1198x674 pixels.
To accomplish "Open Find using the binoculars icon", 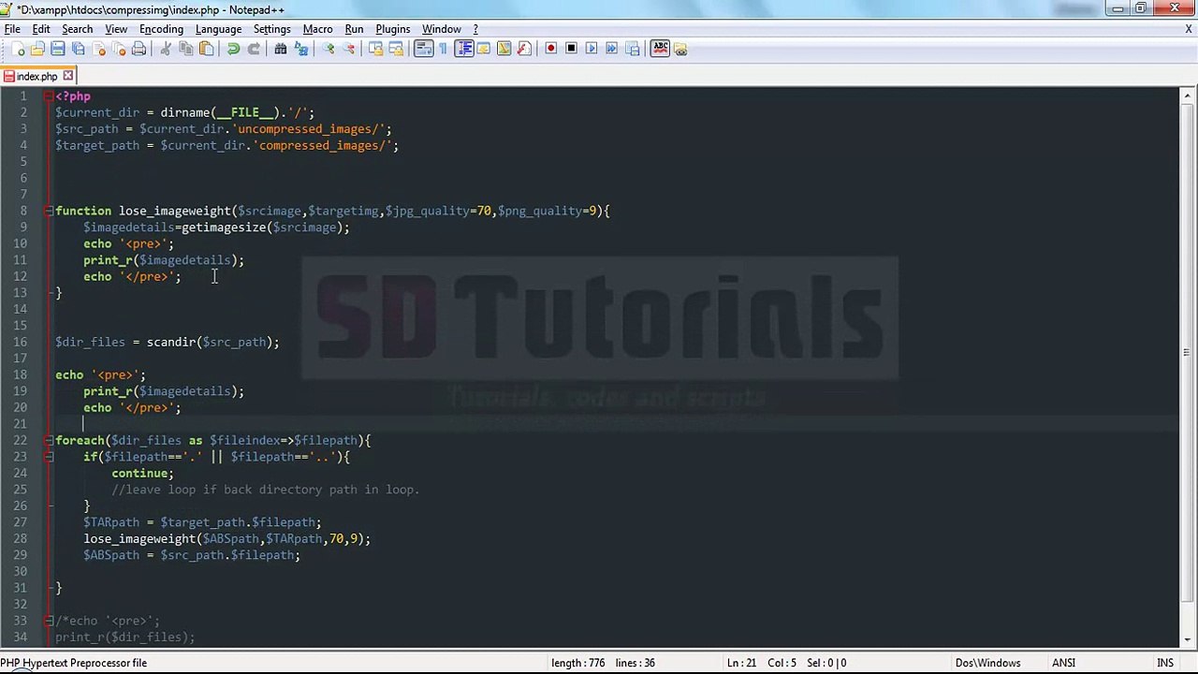I will pyautogui.click(x=280, y=49).
